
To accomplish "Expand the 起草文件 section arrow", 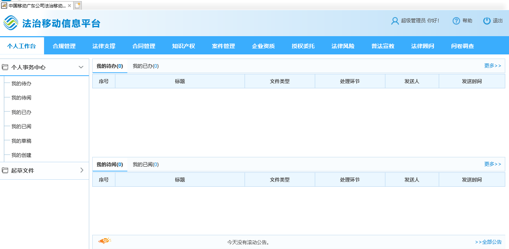I will point(82,170).
